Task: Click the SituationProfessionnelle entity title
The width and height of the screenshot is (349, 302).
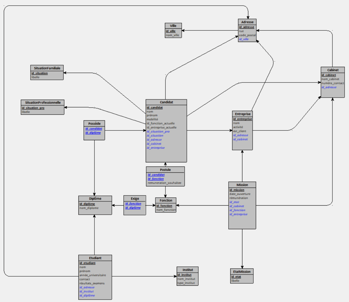Action: (x=43, y=103)
